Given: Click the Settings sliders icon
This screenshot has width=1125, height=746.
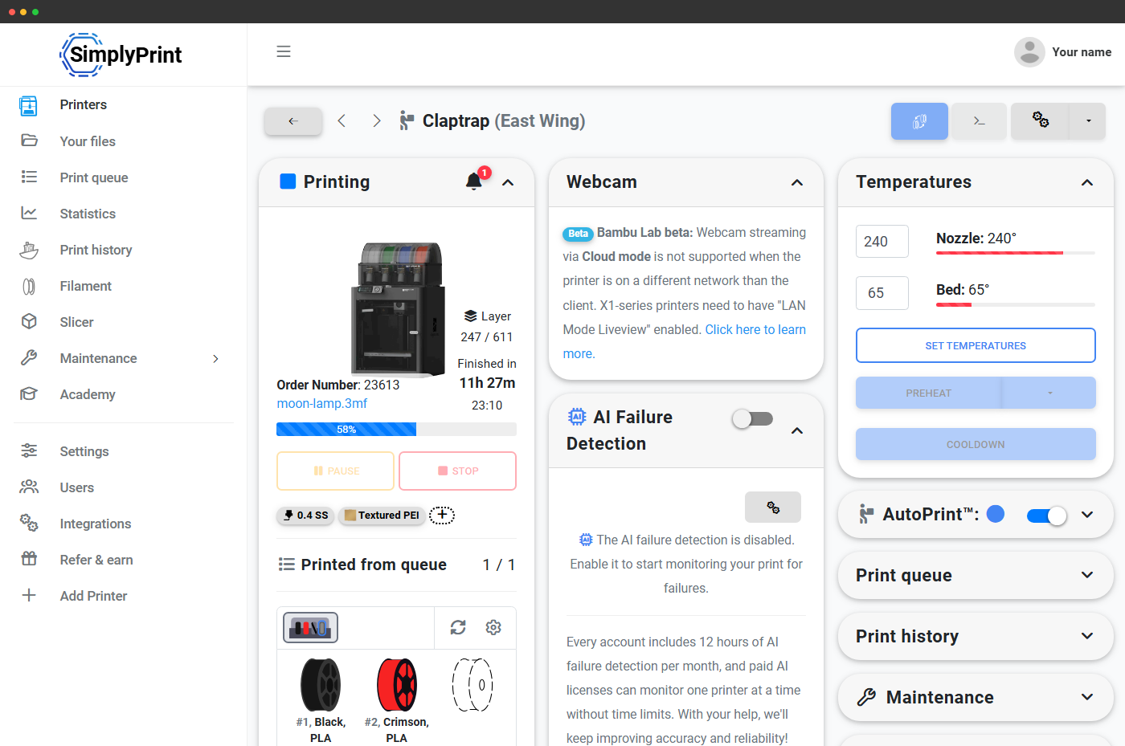Looking at the screenshot, I should (29, 450).
